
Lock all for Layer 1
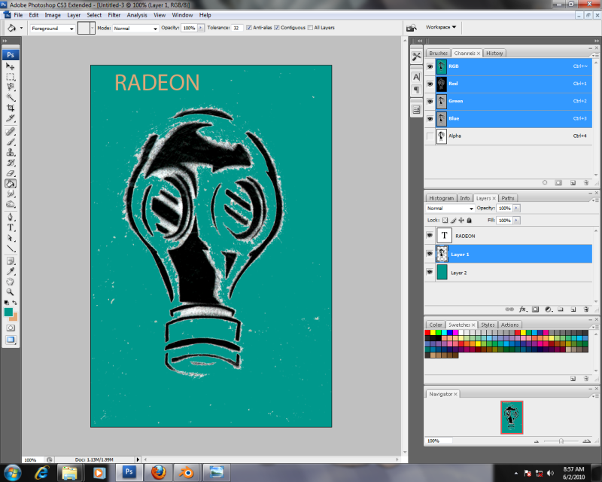click(469, 220)
